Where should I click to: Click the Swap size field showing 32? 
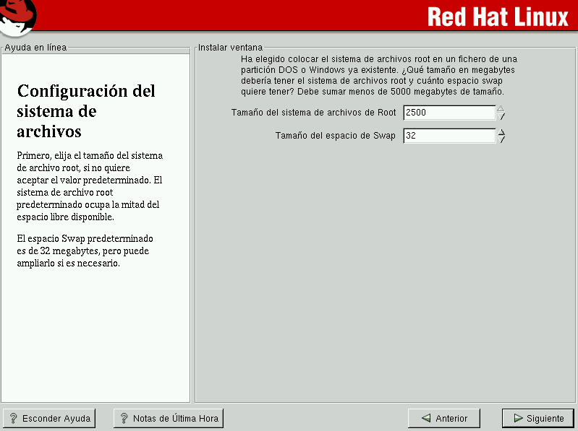pos(449,136)
